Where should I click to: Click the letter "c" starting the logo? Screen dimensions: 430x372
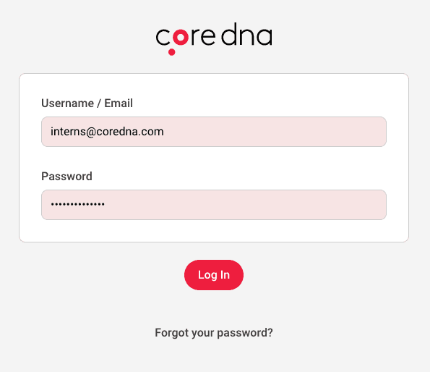(163, 37)
